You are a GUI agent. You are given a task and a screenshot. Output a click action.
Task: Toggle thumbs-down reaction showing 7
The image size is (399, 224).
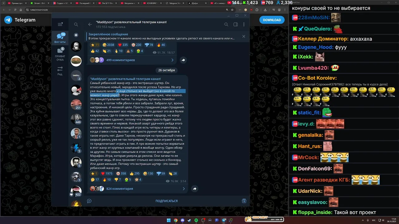coord(118,180)
